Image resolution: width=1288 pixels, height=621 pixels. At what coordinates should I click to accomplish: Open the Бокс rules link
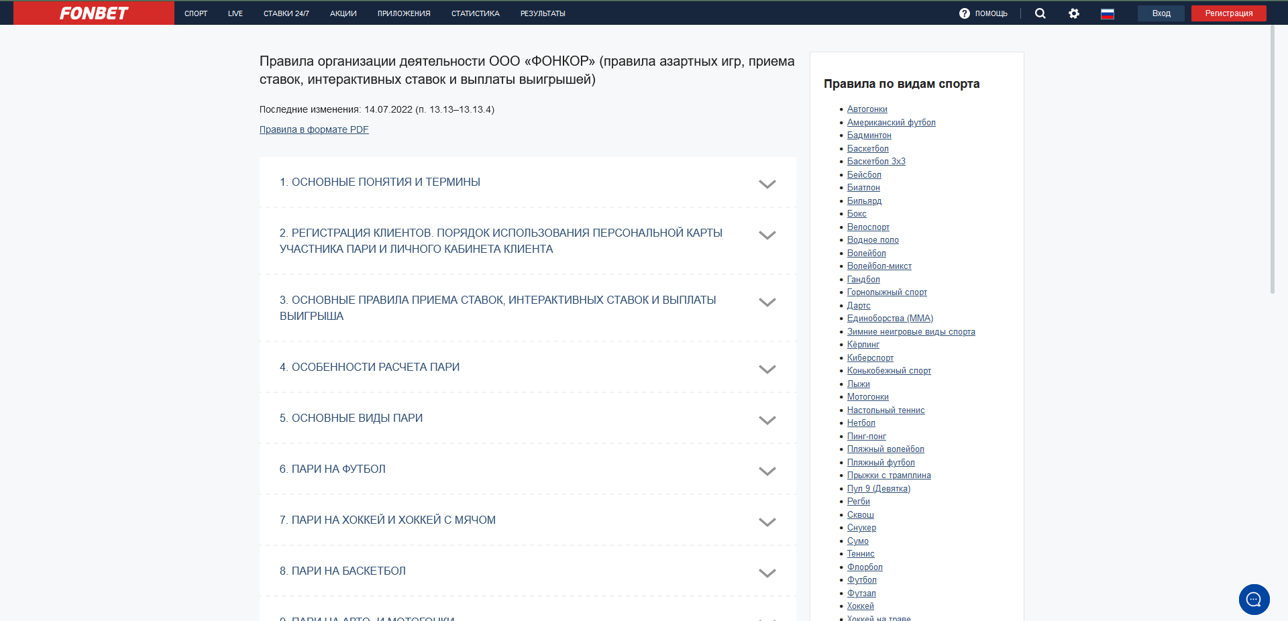pos(857,214)
